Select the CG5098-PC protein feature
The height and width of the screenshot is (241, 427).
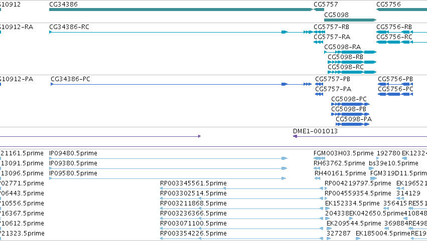(x=350, y=104)
